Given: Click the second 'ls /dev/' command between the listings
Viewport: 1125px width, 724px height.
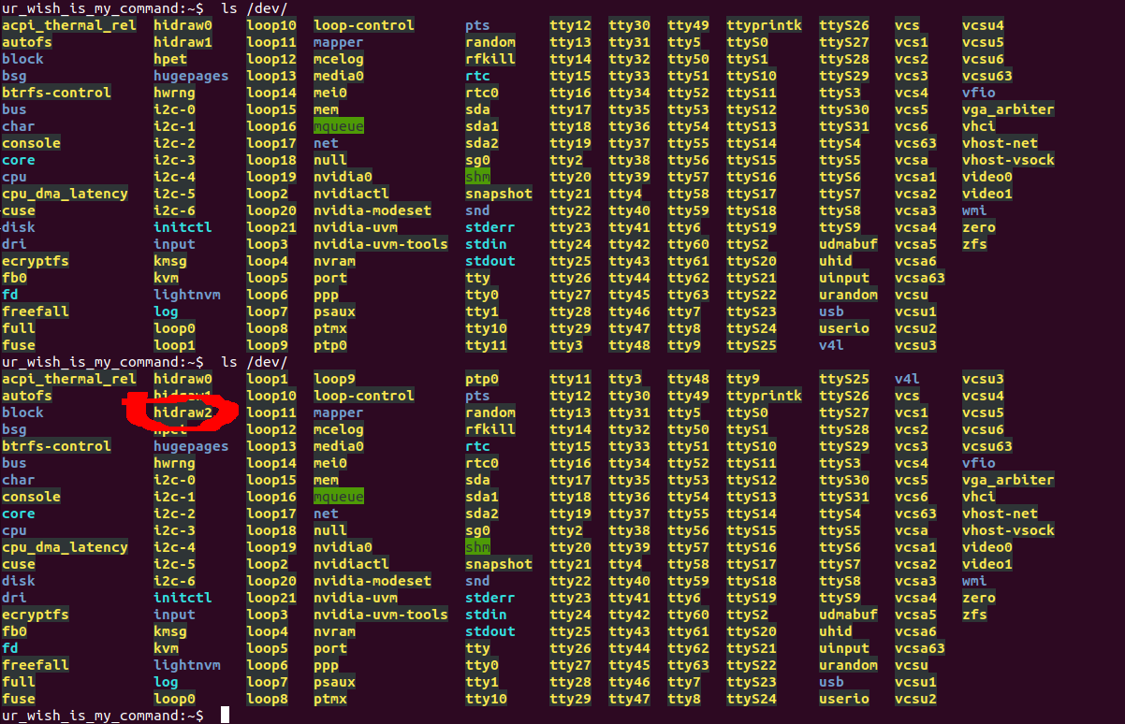Looking at the screenshot, I should tap(255, 362).
